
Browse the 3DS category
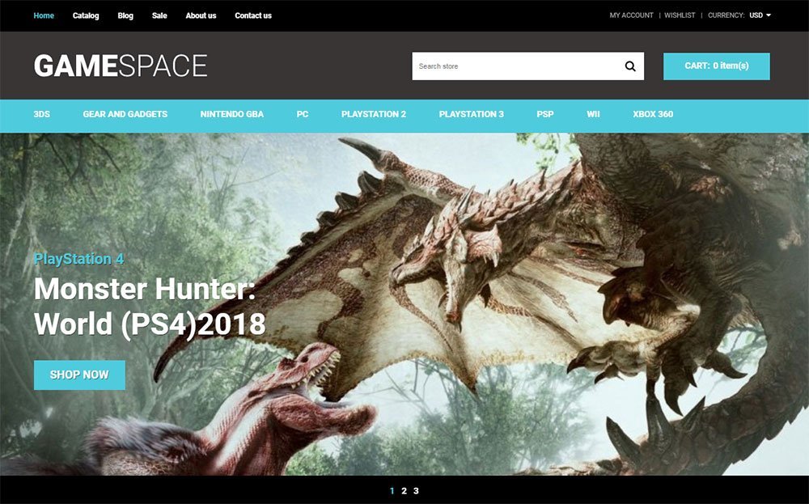click(x=42, y=114)
